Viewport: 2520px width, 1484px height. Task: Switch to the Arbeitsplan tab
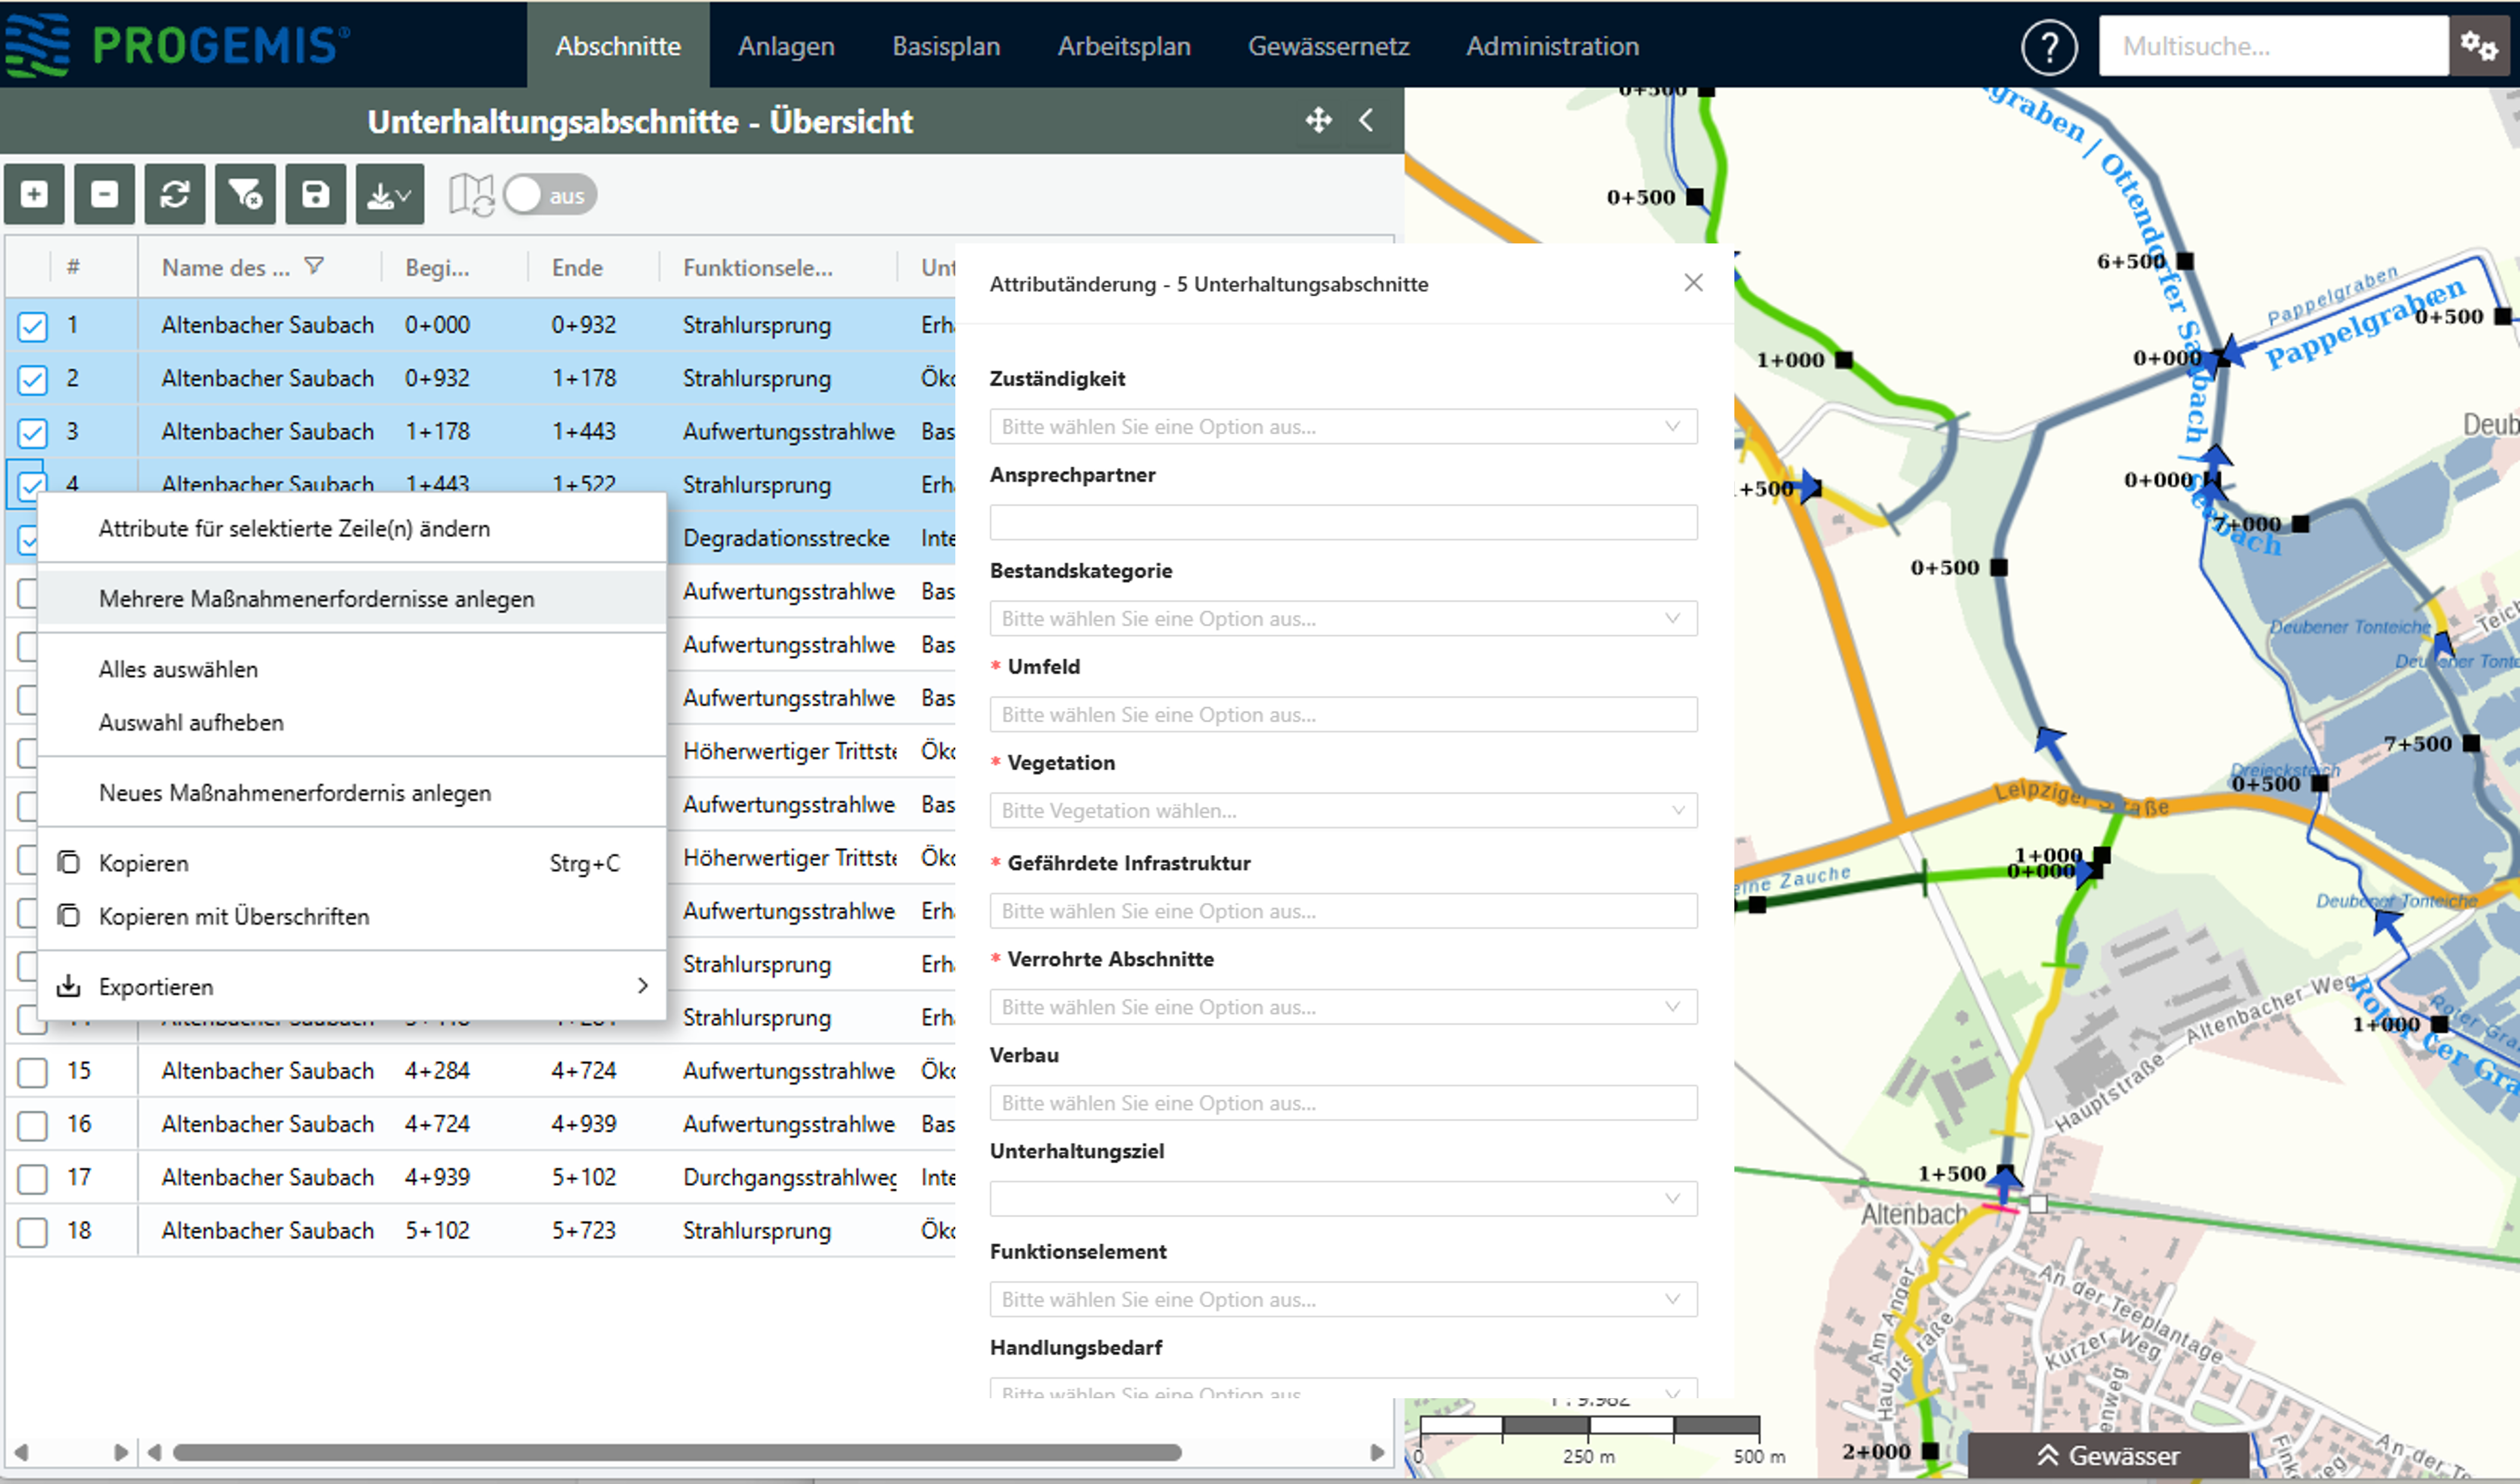(x=1124, y=46)
